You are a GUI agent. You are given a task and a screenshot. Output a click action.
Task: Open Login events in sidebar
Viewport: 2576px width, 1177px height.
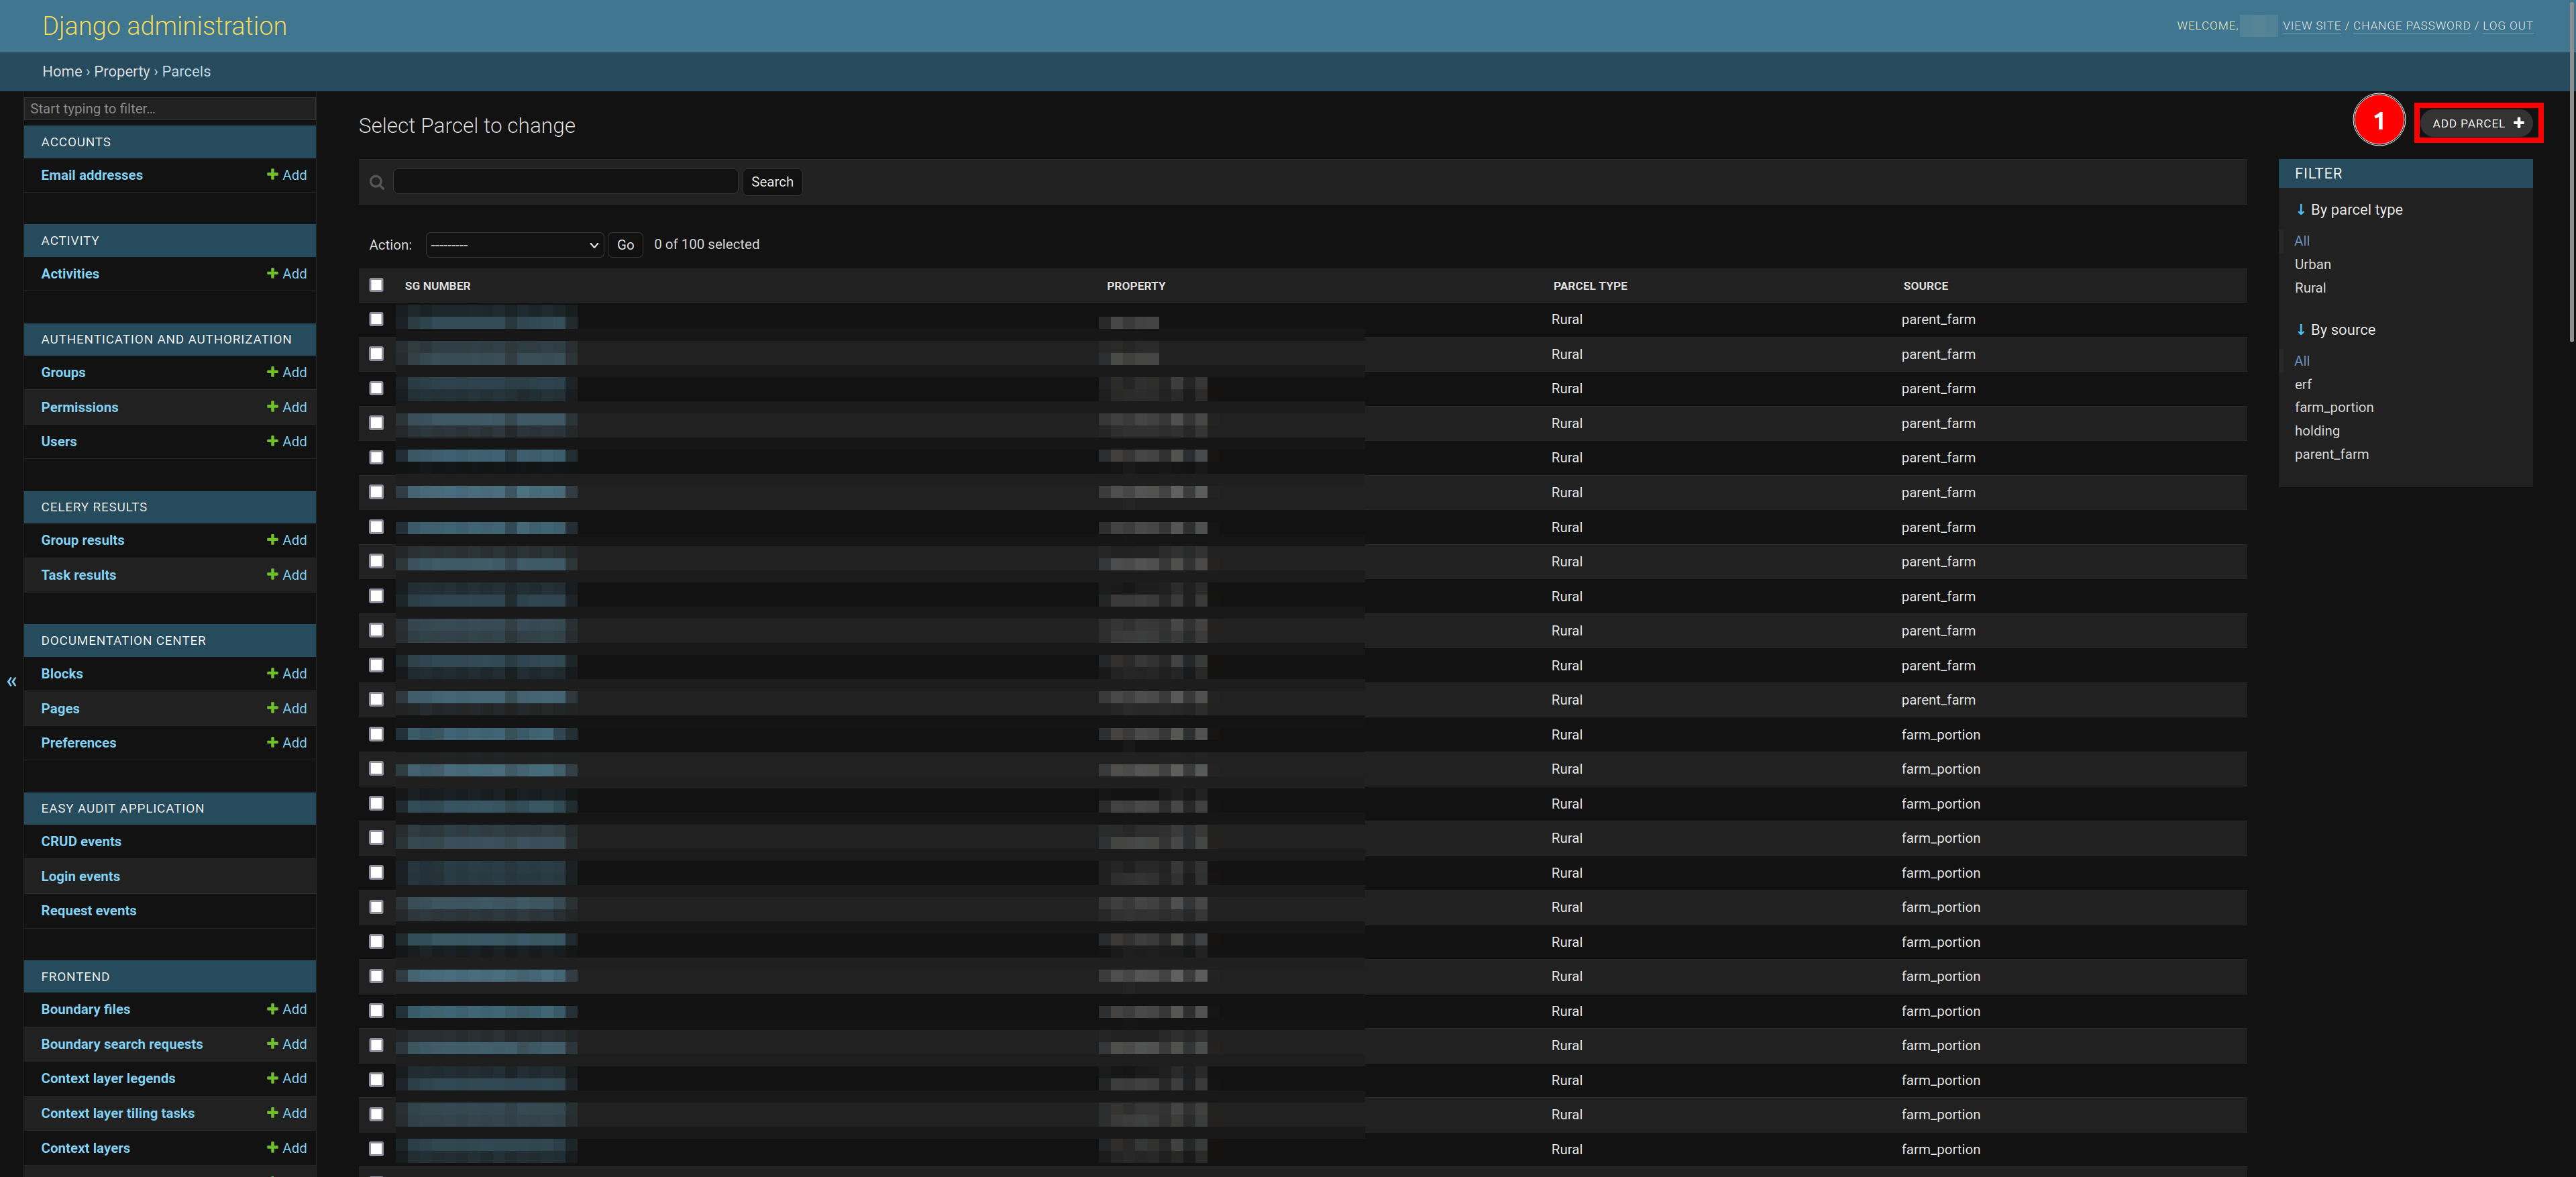(80, 876)
